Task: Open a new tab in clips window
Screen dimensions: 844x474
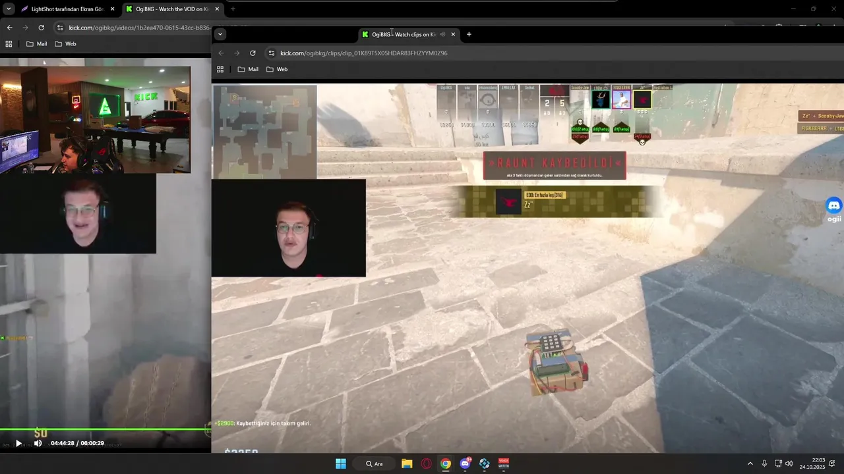Action: [x=469, y=34]
